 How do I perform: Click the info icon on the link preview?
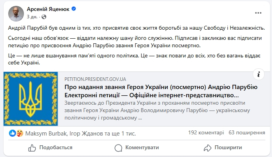point(257,73)
